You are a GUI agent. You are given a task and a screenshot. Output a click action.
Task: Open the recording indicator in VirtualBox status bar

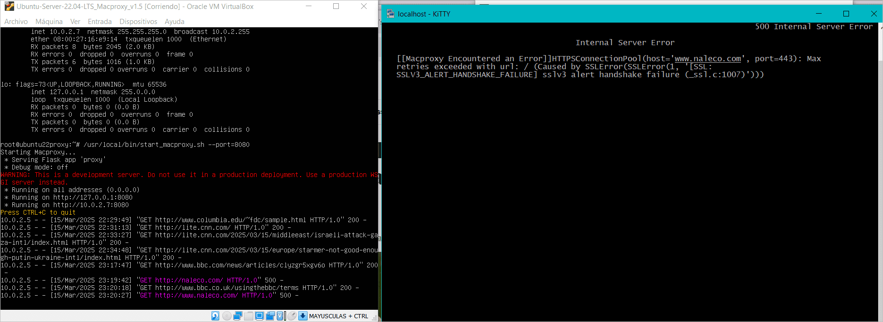pyautogui.click(x=270, y=316)
